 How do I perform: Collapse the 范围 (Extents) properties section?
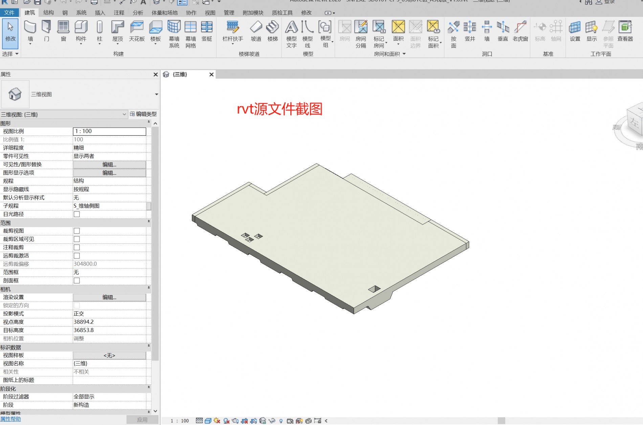point(149,222)
